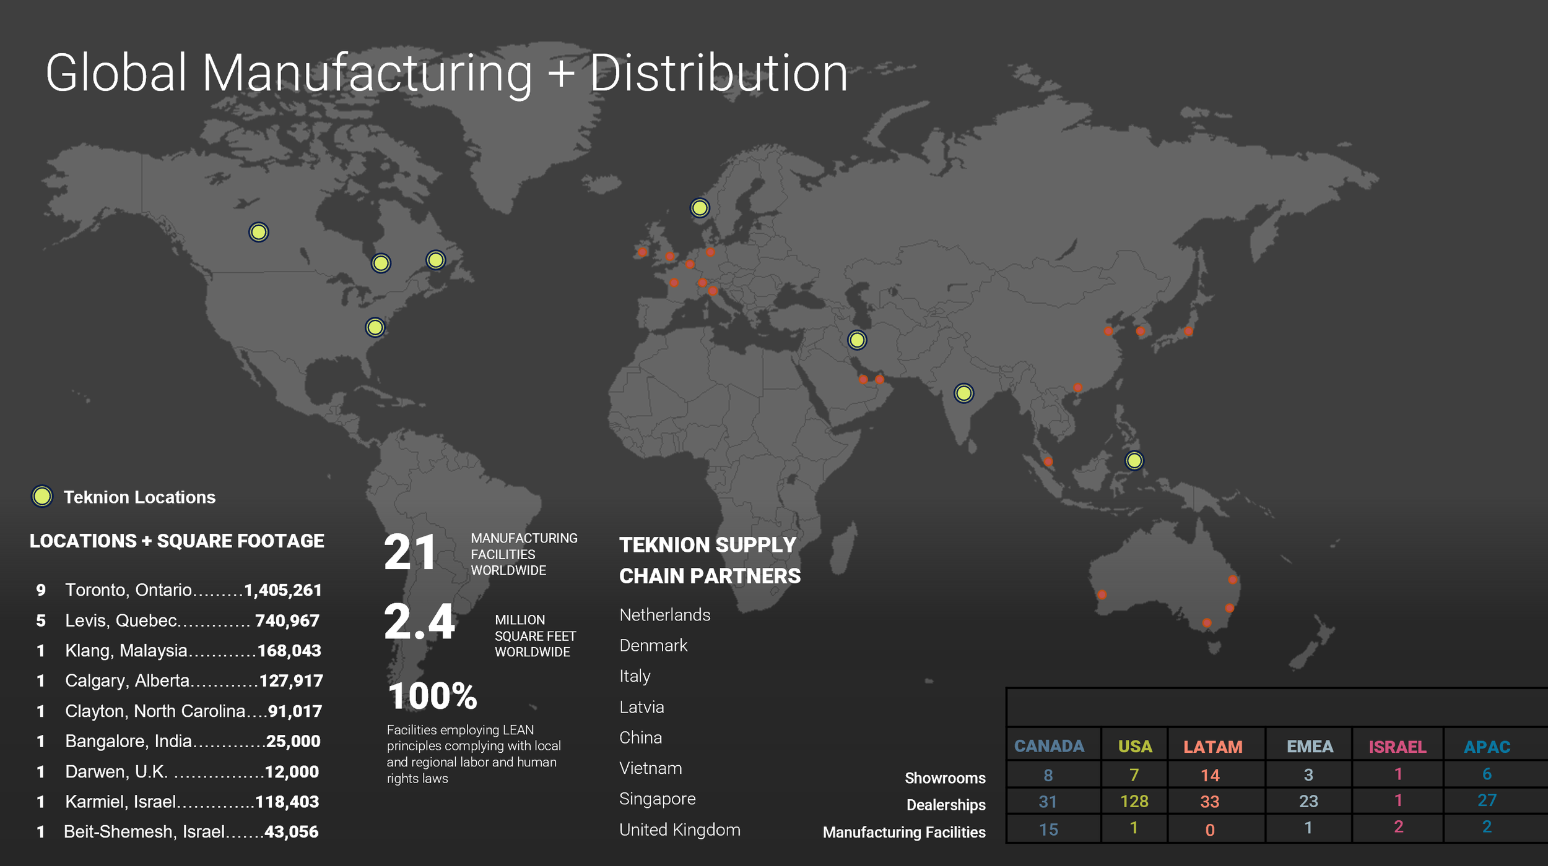
Task: Click the Manufacturing Facilities row label
Action: pos(903,832)
